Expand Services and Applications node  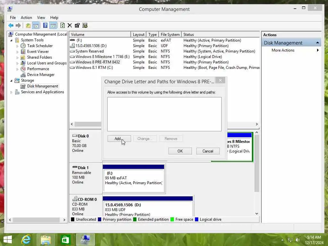pyautogui.click(x=11, y=92)
